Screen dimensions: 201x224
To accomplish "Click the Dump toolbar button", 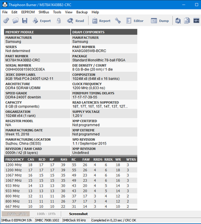I will pyautogui.click(x=160, y=21).
